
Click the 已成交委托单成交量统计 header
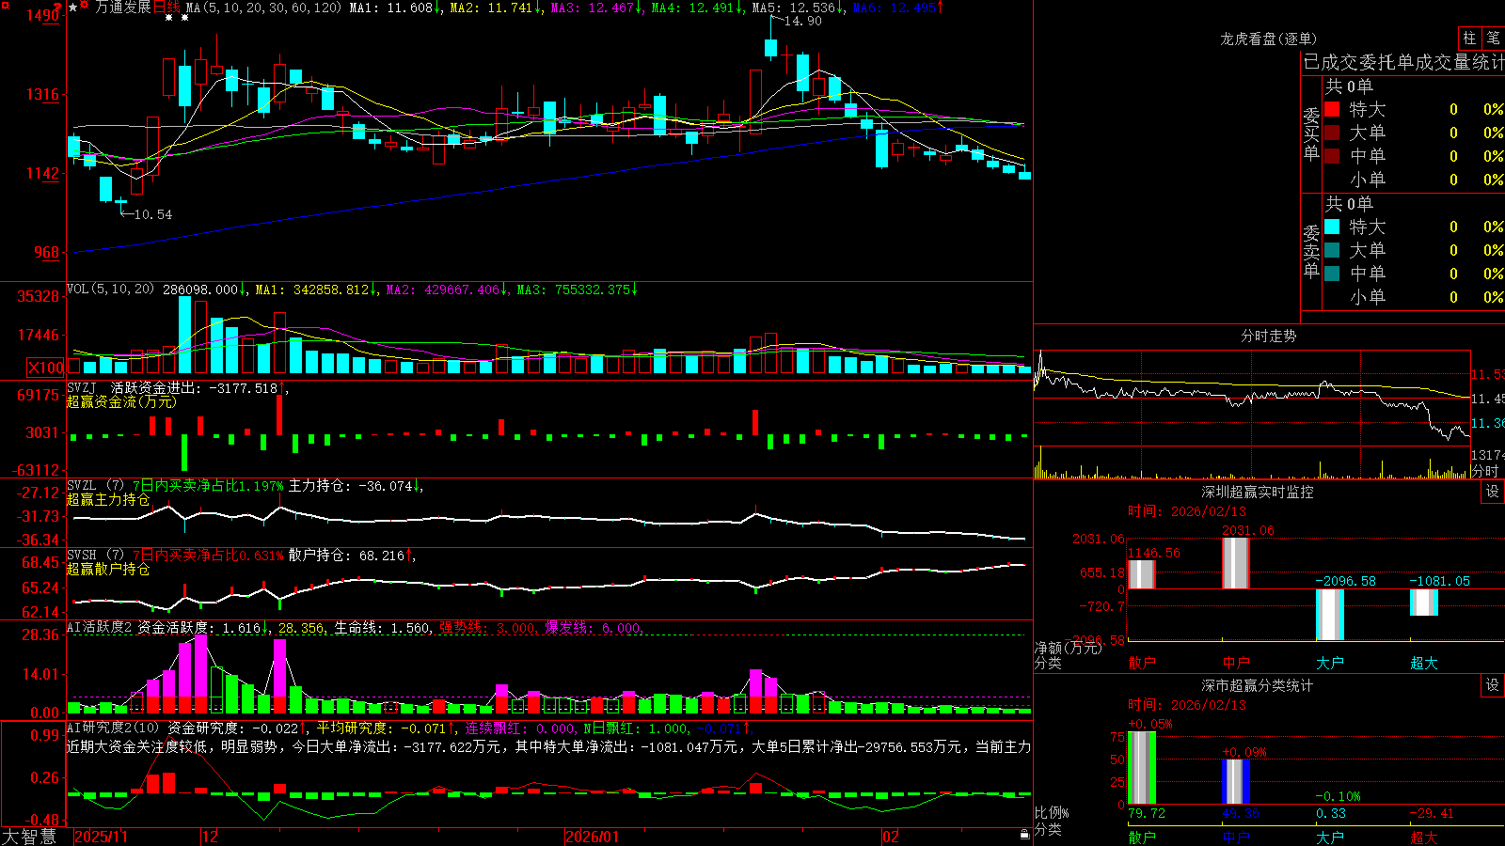pos(1403,62)
